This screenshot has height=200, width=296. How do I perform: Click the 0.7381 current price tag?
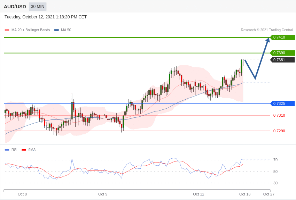(283, 60)
